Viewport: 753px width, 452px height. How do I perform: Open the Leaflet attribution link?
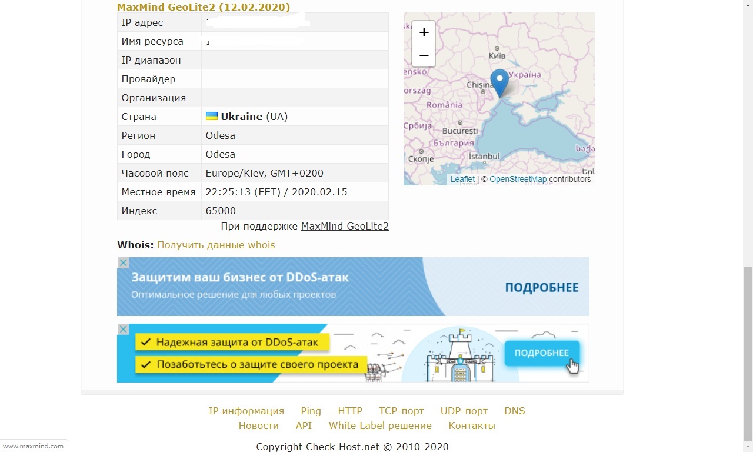[x=462, y=179]
